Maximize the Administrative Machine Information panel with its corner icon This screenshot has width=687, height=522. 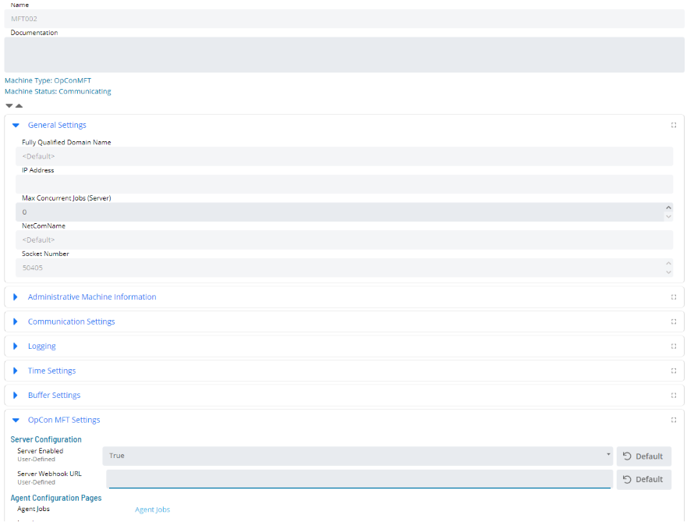click(674, 297)
